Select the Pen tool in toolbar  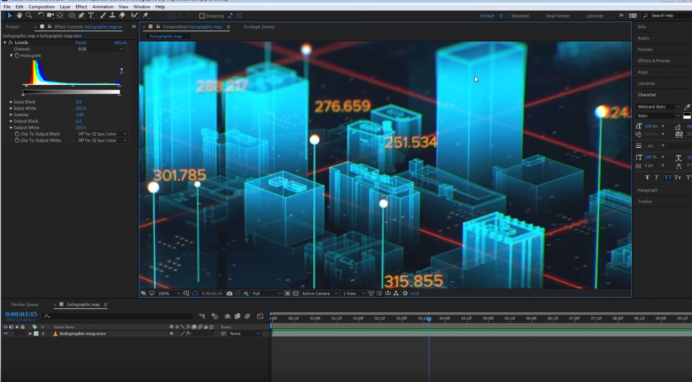82,15
